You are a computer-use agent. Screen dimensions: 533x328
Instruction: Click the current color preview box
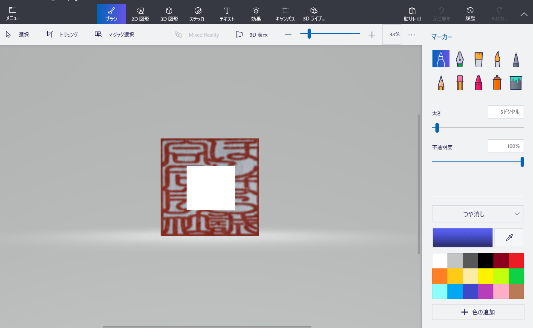[x=463, y=238]
